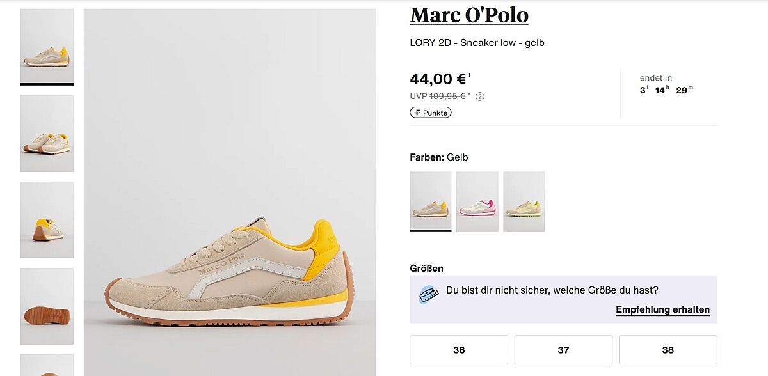Click the Empfehlung erhalten link

tap(662, 310)
